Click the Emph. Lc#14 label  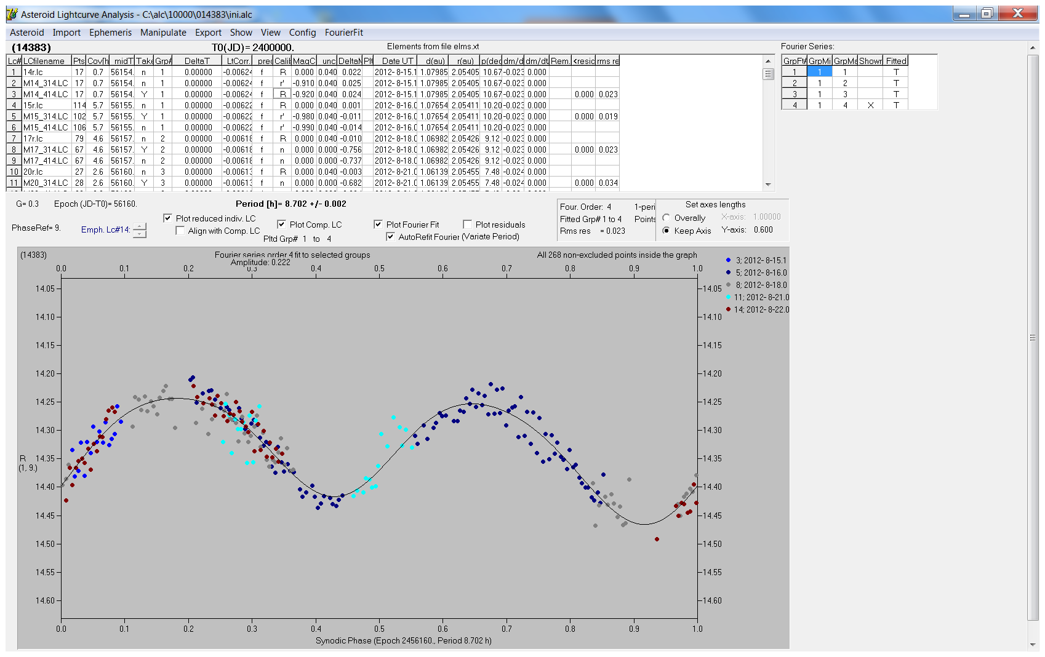105,230
